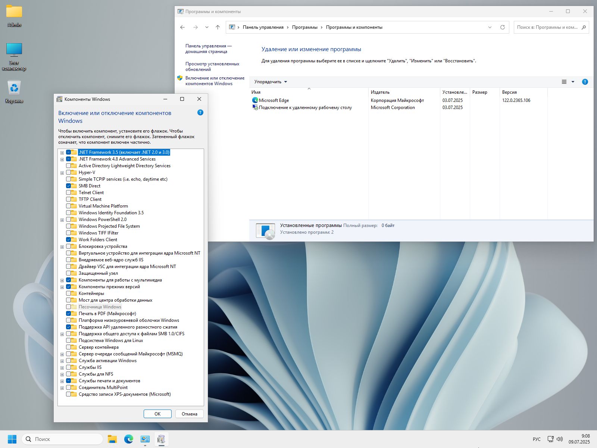Enable Hyper-V checkbox
The width and height of the screenshot is (597, 448).
point(69,172)
